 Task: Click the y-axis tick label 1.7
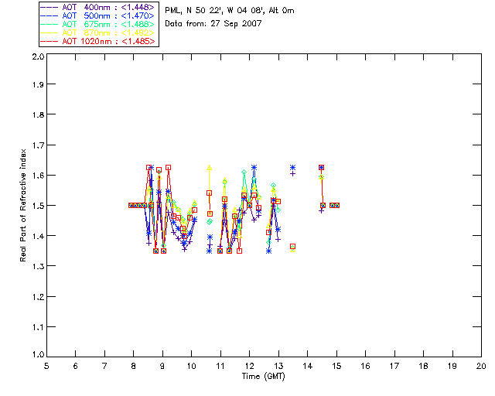pyautogui.click(x=38, y=145)
